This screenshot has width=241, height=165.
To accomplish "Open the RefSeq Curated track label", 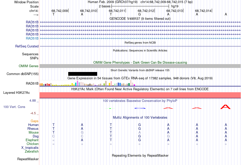I will click(x=27, y=46).
